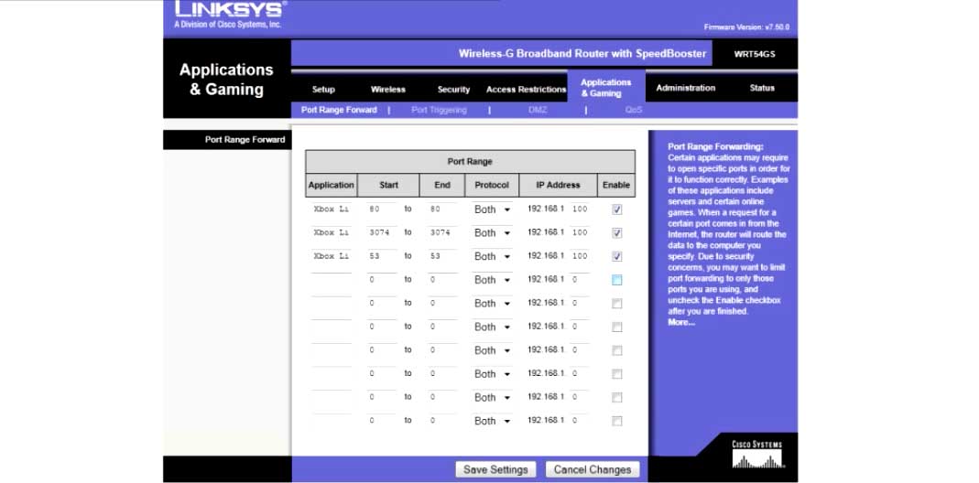Screen dimensions: 979x483
Task: Uncheck Enable for port 53 row
Action: [617, 256]
